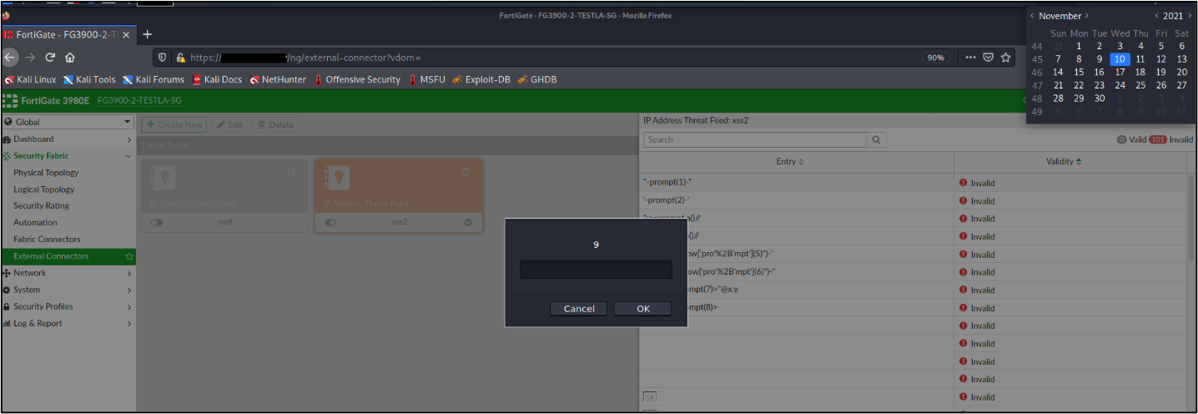Open the NetHunter bookmark
1198x414 pixels.
click(278, 79)
